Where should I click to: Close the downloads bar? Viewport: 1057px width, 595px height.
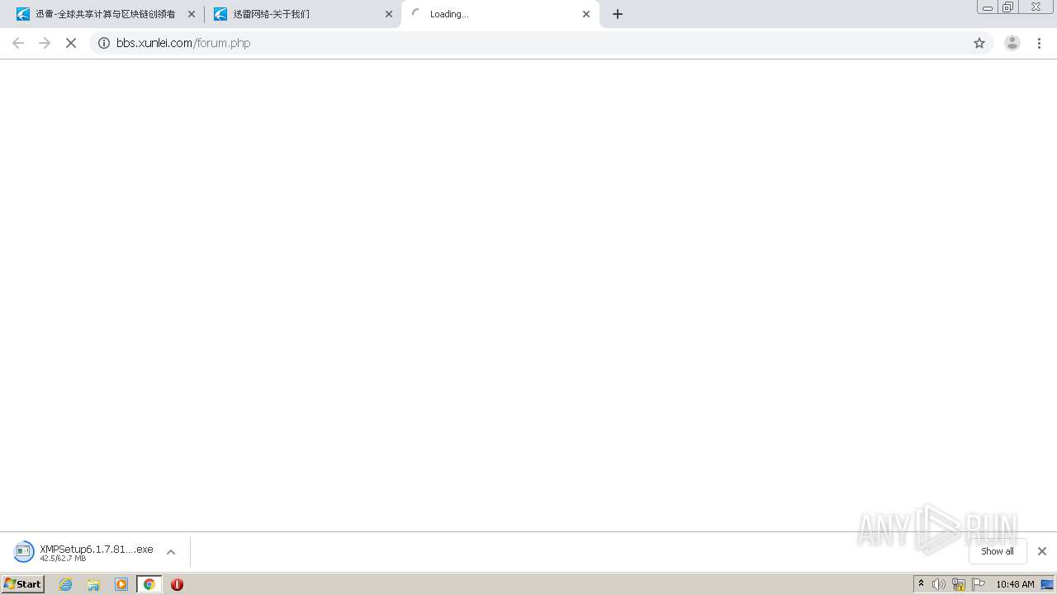pyautogui.click(x=1042, y=551)
